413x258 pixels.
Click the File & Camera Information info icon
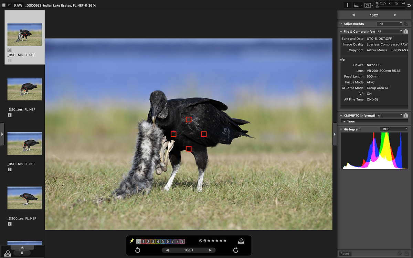pyautogui.click(x=406, y=31)
